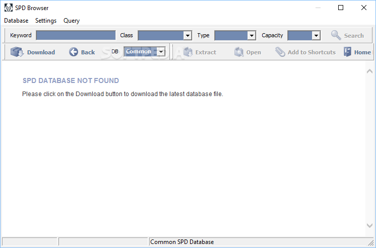Click the Download package icon

17,52
